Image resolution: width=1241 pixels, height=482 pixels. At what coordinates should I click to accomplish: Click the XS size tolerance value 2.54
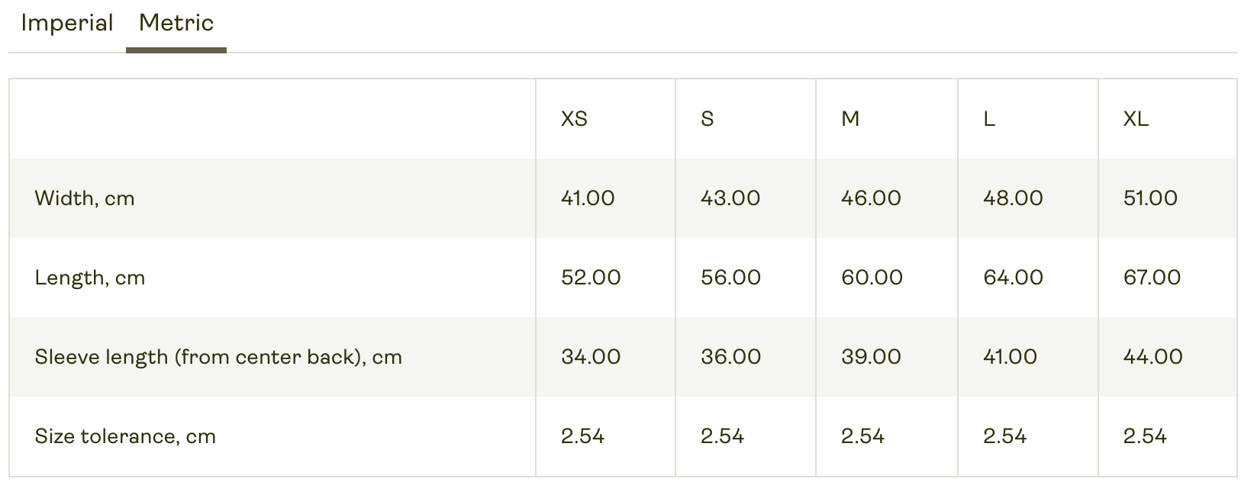tap(582, 436)
